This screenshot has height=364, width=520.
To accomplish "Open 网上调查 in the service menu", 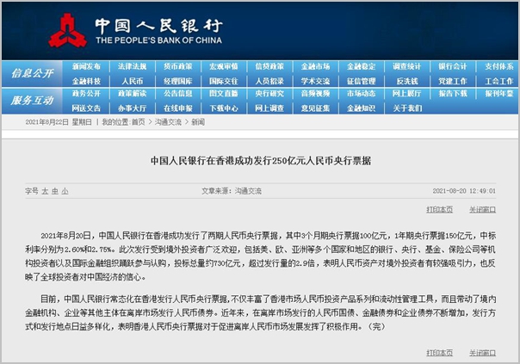I will pos(269,108).
